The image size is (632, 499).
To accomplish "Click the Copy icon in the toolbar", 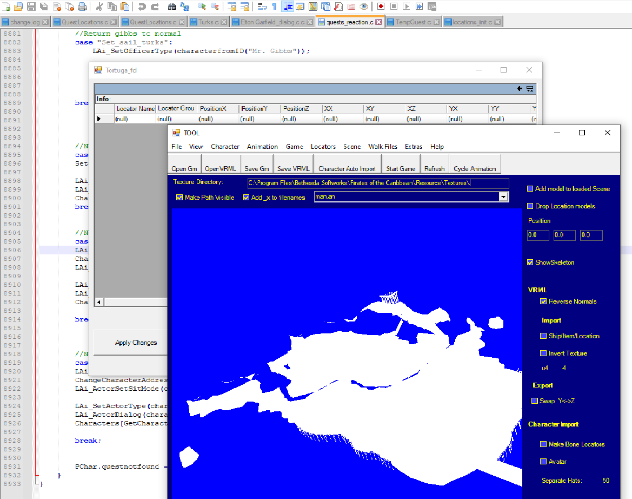I will pyautogui.click(x=112, y=6).
